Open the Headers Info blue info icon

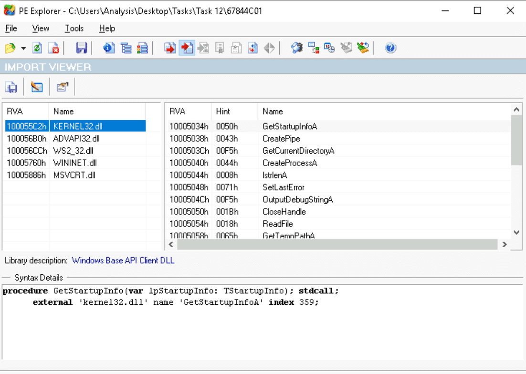[x=109, y=48]
